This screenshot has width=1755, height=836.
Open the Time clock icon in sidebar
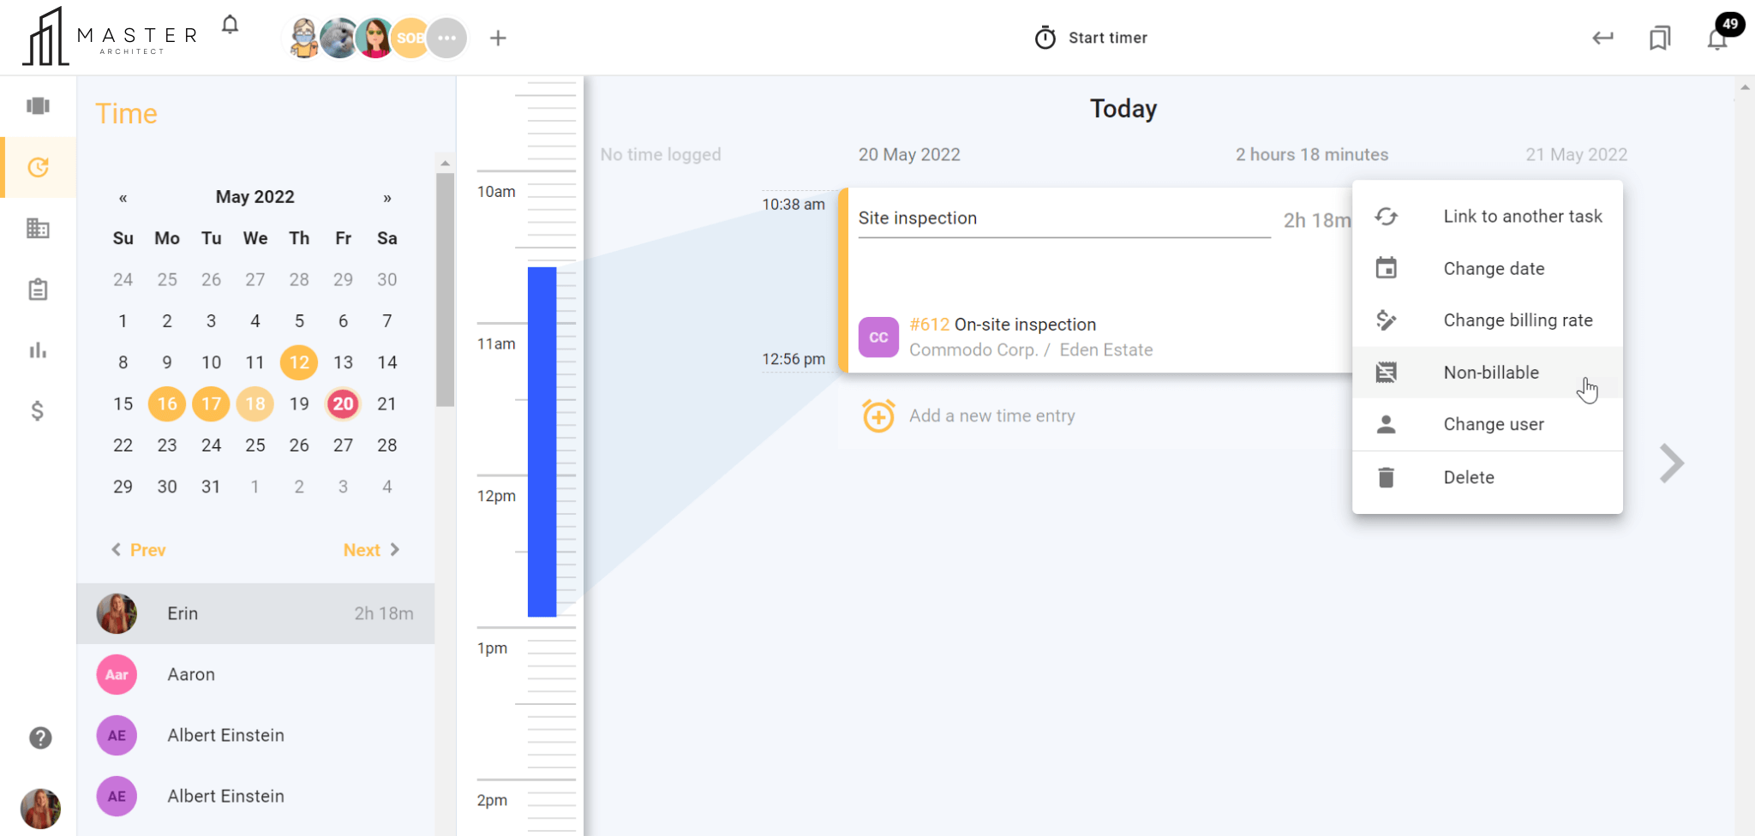coord(38,167)
